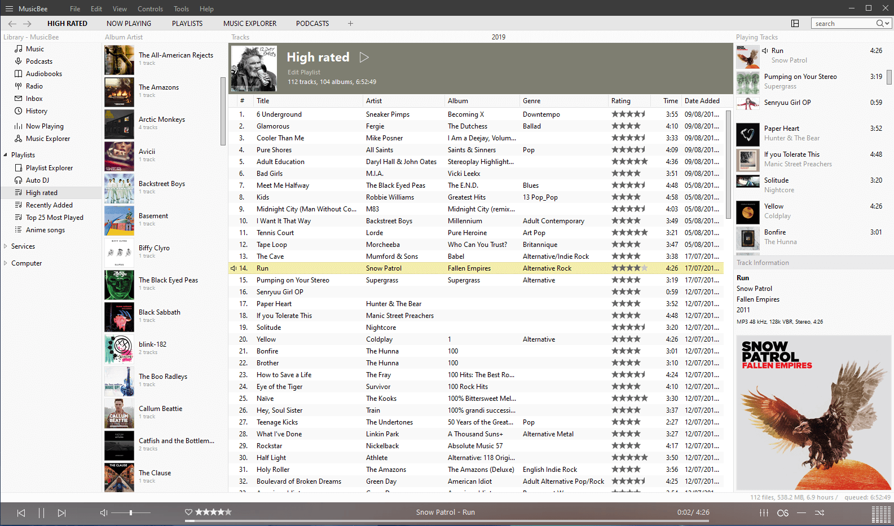Toggle the shuffle mode icon

click(820, 512)
